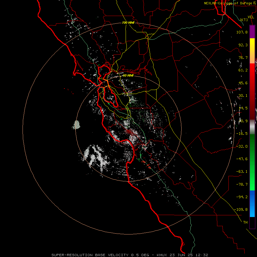Click the 30.1 velocity scale value
The width and height of the screenshot is (257, 257).
coord(243,96)
